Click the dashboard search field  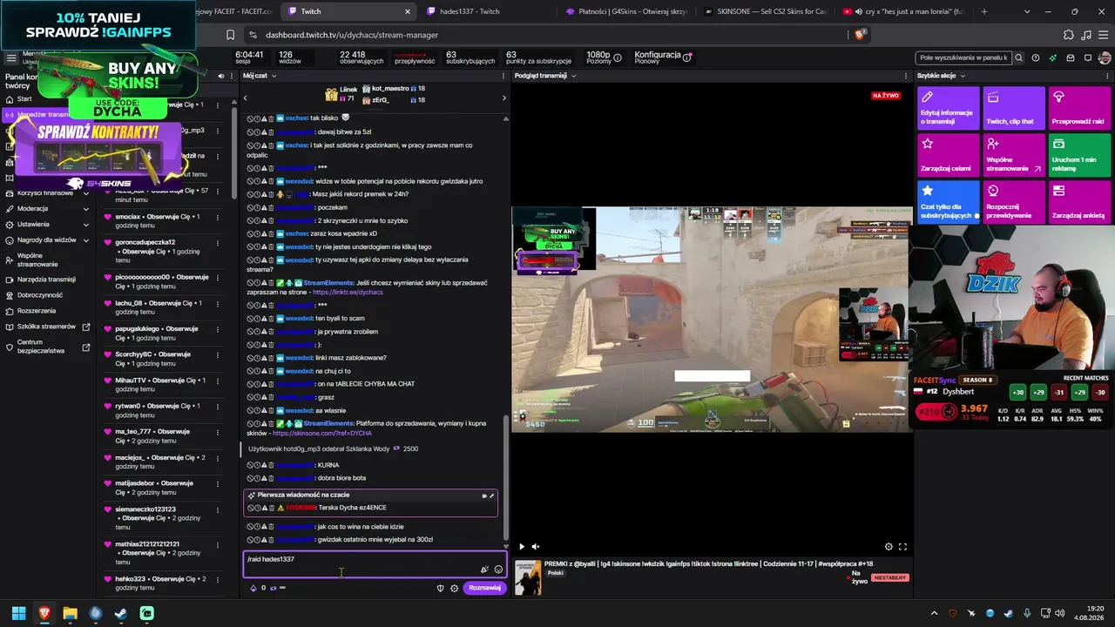click(963, 57)
